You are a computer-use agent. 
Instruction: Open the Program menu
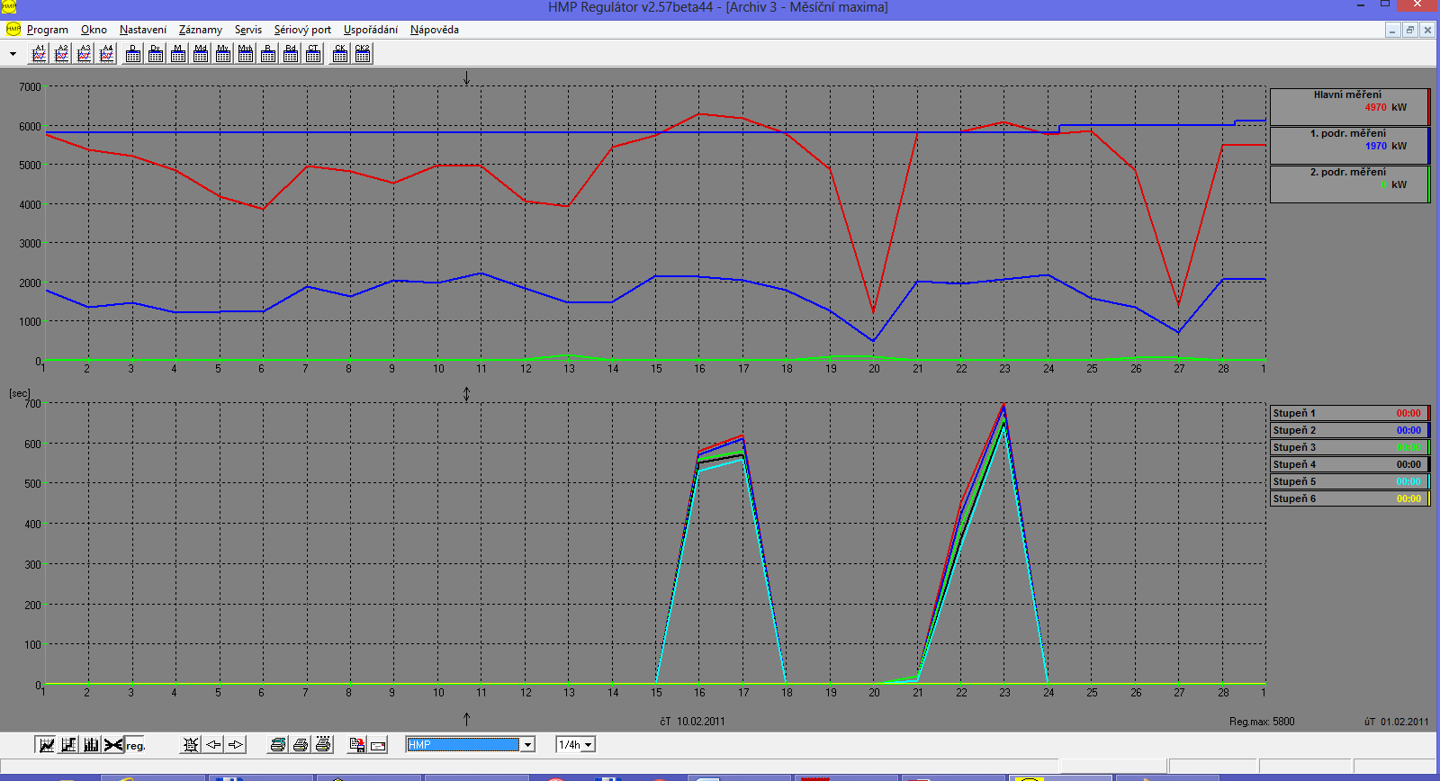pos(47,30)
